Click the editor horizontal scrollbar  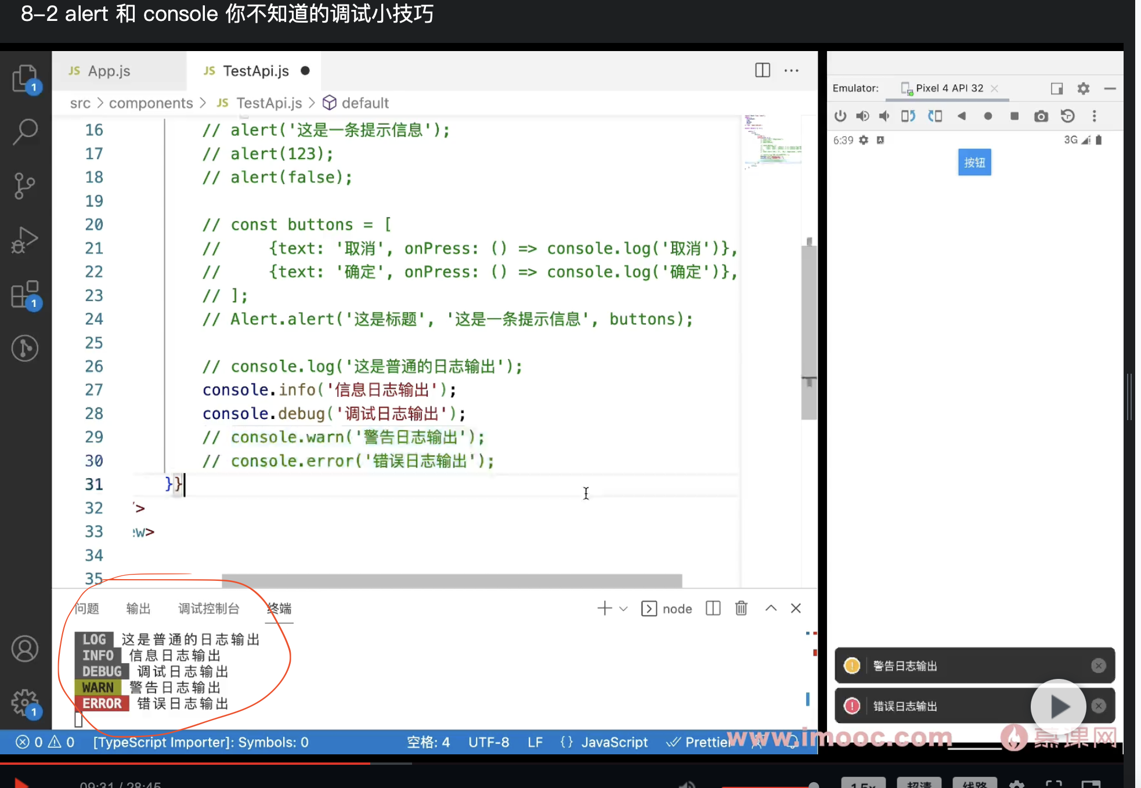(x=452, y=580)
